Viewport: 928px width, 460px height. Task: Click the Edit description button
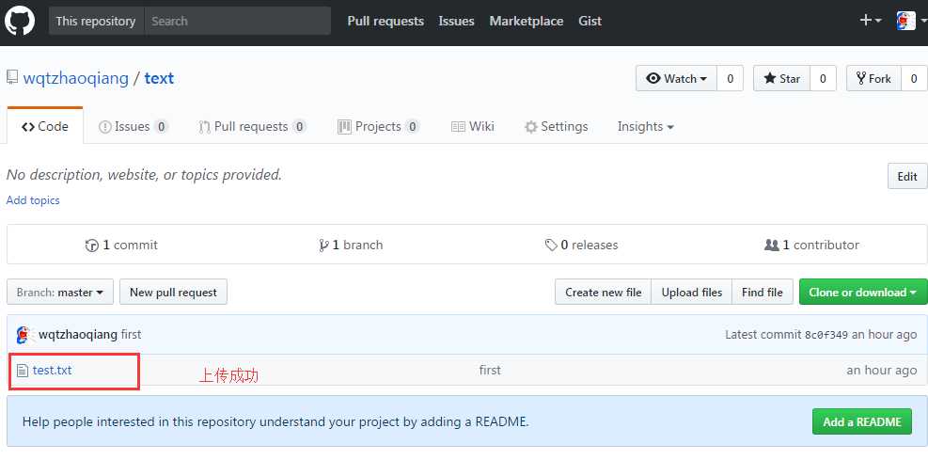(907, 177)
